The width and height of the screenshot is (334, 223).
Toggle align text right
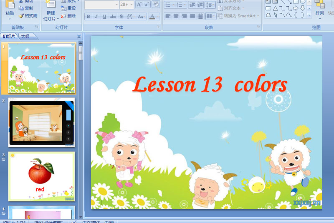pos(184,16)
